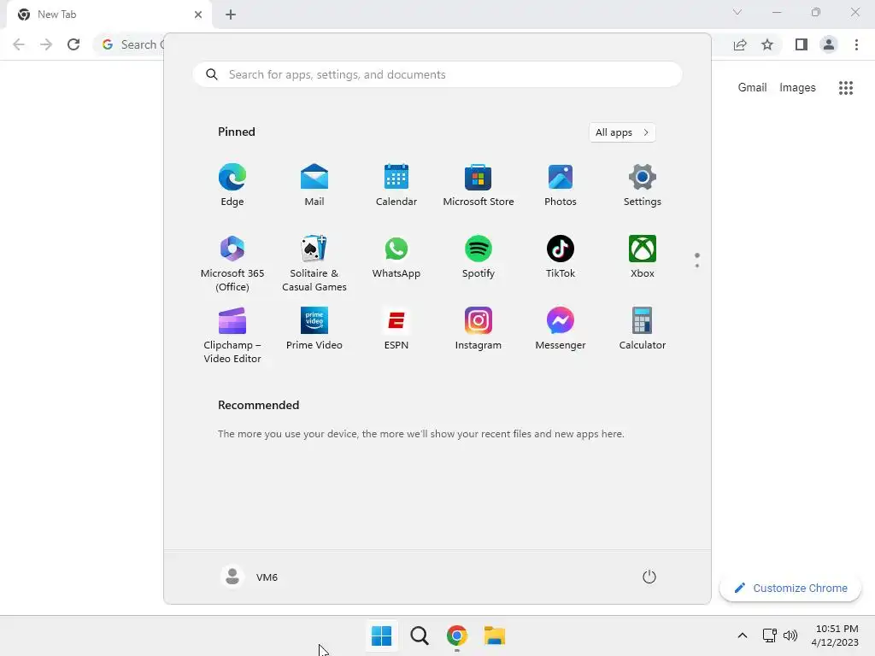Open a new Chrome tab with plus button
The width and height of the screenshot is (875, 656).
(x=231, y=15)
